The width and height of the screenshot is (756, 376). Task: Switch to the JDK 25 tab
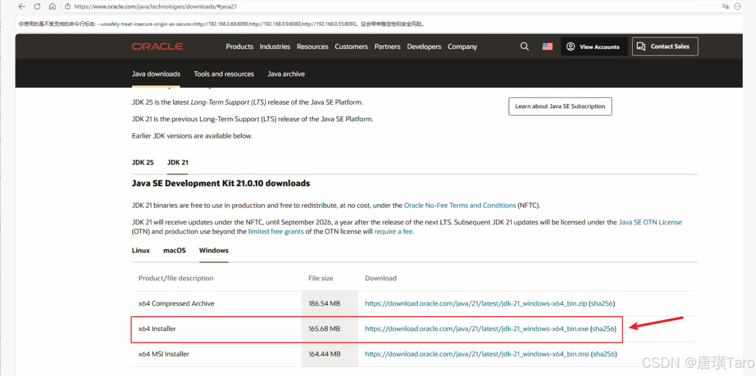click(x=143, y=162)
